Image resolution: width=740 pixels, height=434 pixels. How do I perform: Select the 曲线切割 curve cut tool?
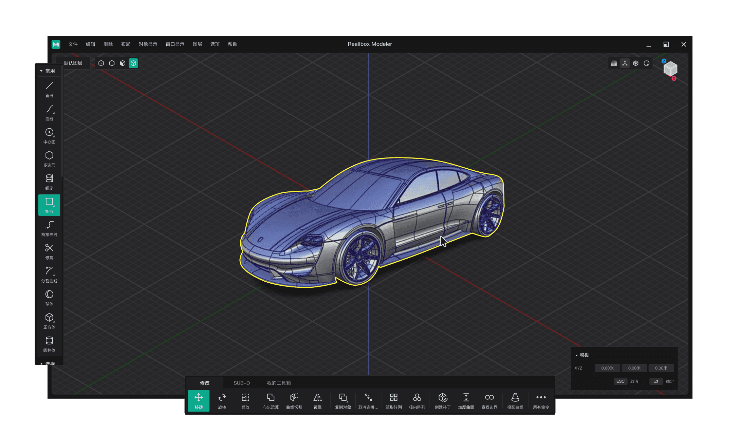294,401
